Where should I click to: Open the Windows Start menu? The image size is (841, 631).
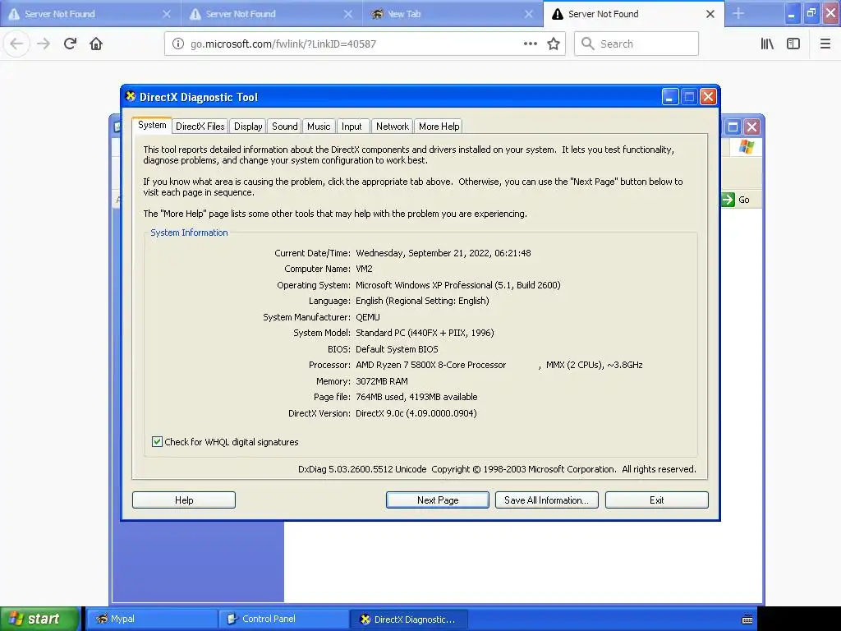pos(40,619)
